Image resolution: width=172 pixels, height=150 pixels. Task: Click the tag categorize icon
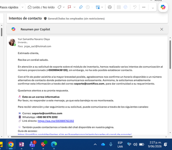click(x=60, y=7)
